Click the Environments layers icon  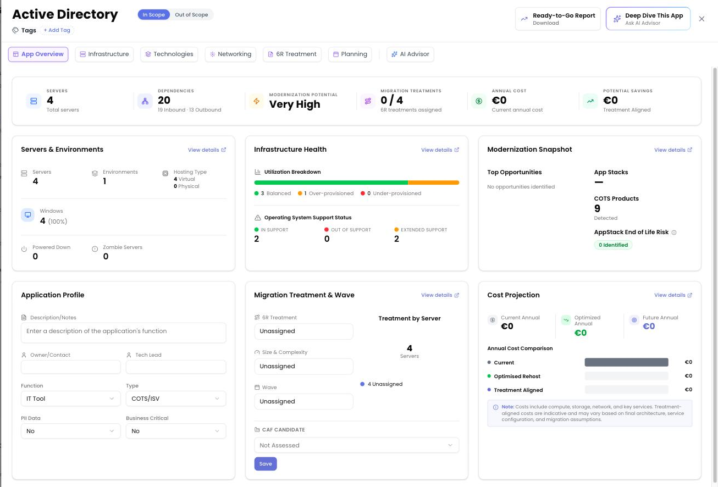tap(95, 173)
